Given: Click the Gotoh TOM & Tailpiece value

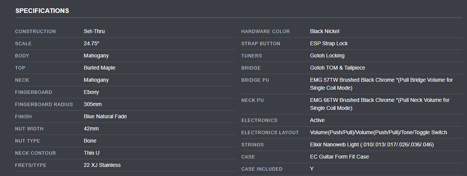Looking at the screenshot, I should (338, 68).
